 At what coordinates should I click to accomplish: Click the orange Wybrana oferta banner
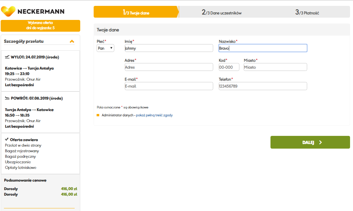pos(41,25)
